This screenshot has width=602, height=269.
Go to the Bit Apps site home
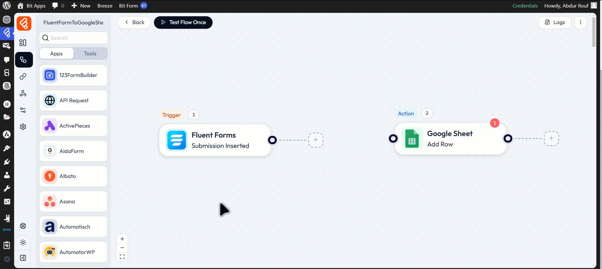pyautogui.click(x=31, y=6)
